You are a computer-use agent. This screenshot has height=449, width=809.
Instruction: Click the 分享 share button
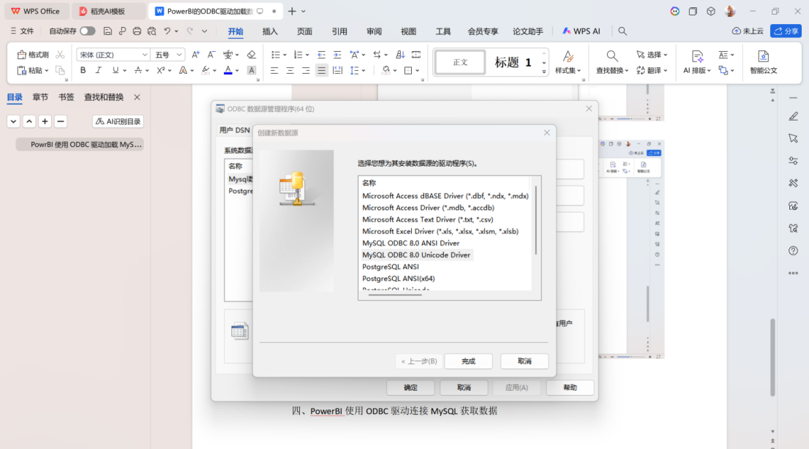(786, 31)
